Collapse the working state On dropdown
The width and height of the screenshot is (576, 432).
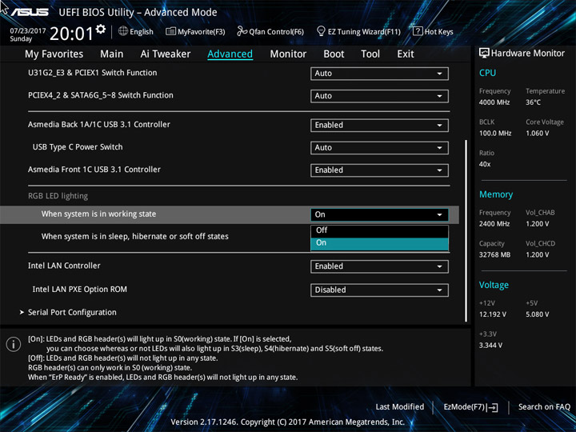(379, 214)
